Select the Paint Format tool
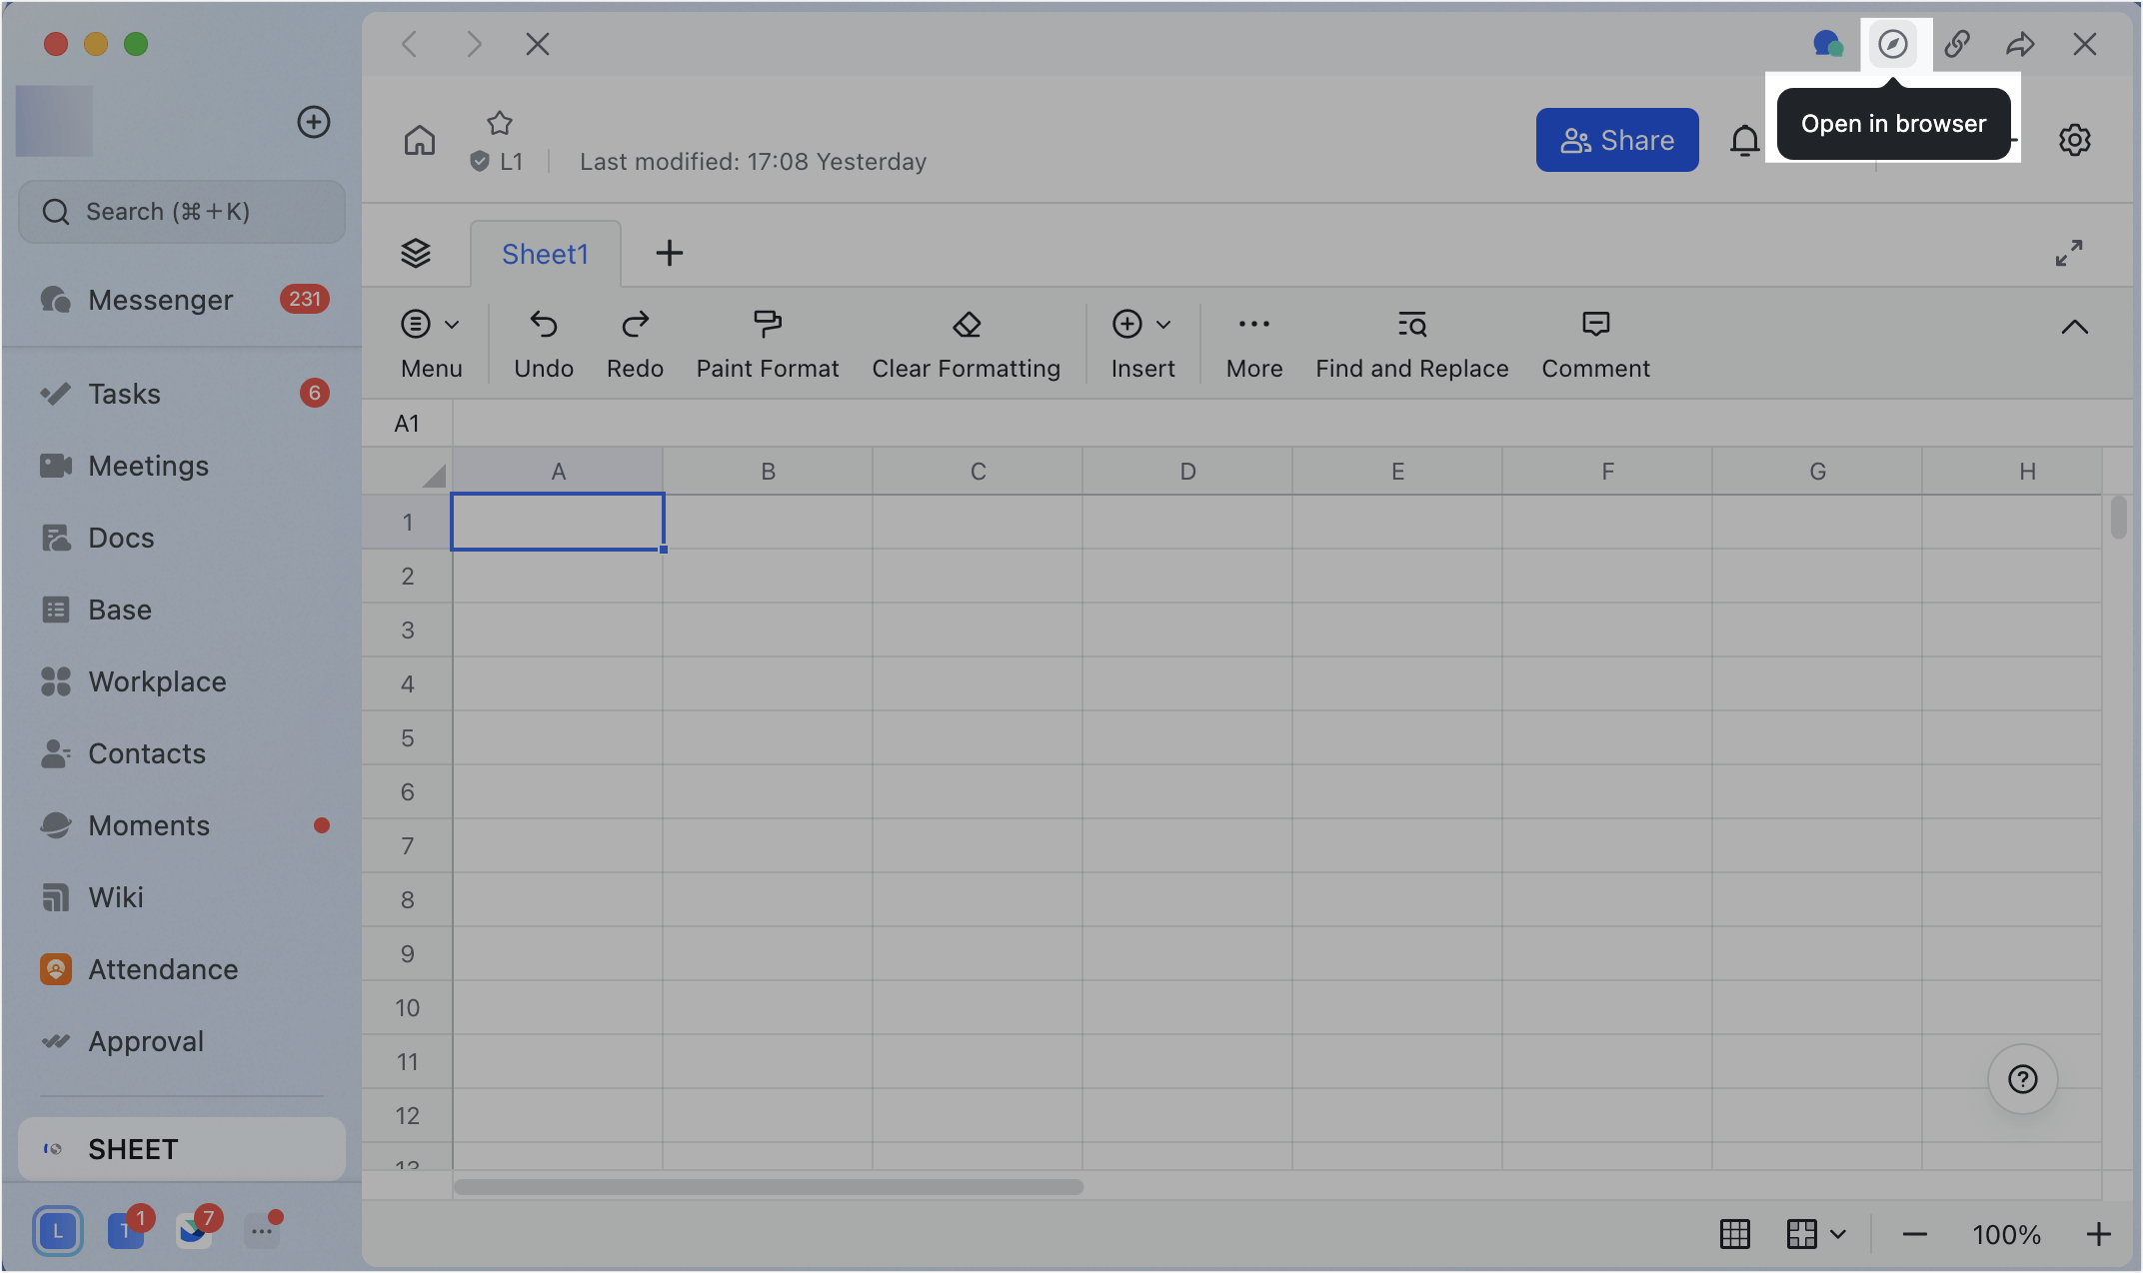This screenshot has height=1273, width=2143. tap(768, 344)
